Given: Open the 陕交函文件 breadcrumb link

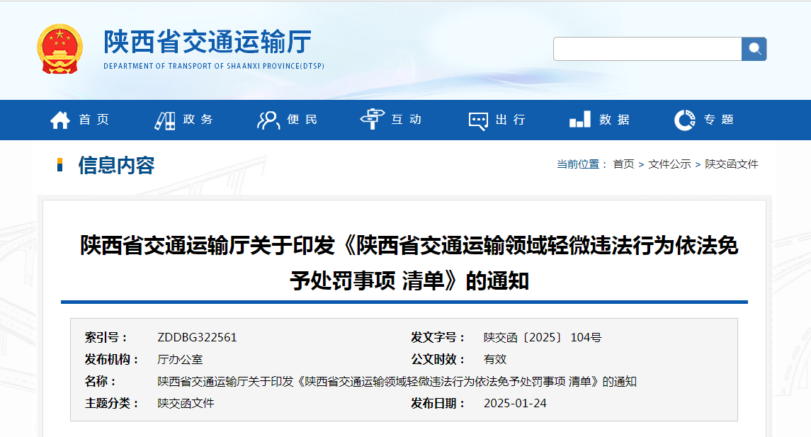Looking at the screenshot, I should click(731, 164).
